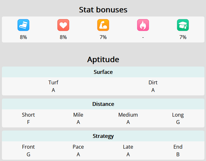
Task: Select the 7% value under graduation cap
Action: coord(183,37)
